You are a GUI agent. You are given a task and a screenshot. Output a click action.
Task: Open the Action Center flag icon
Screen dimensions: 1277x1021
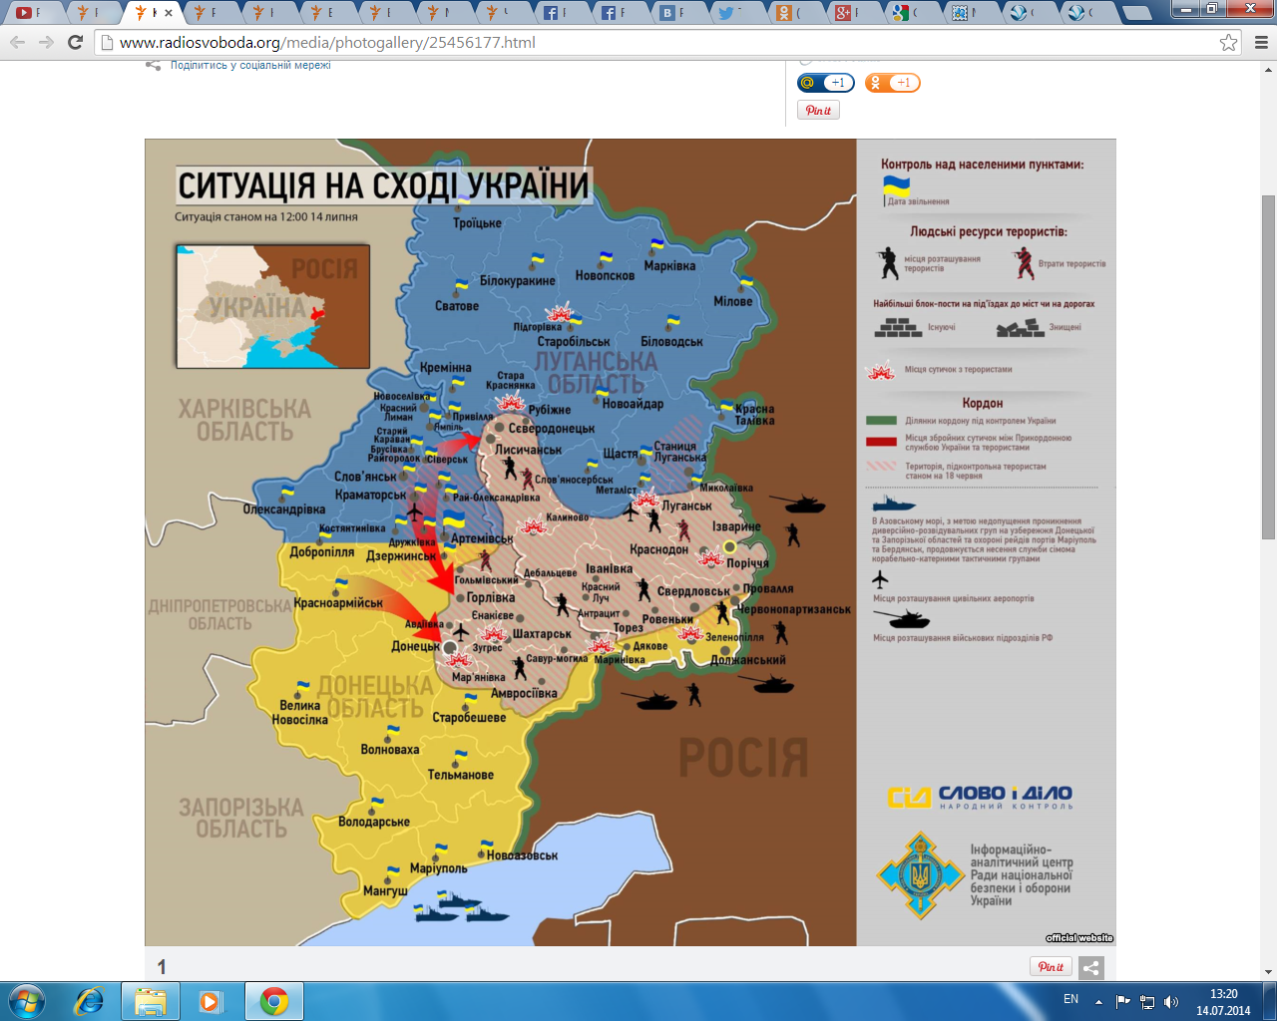pos(1123,1001)
